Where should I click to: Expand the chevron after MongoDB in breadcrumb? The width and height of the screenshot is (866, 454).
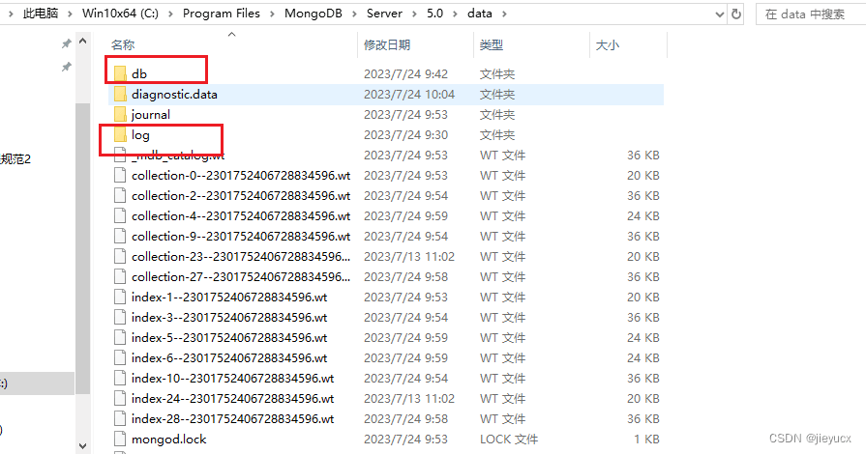tap(354, 14)
